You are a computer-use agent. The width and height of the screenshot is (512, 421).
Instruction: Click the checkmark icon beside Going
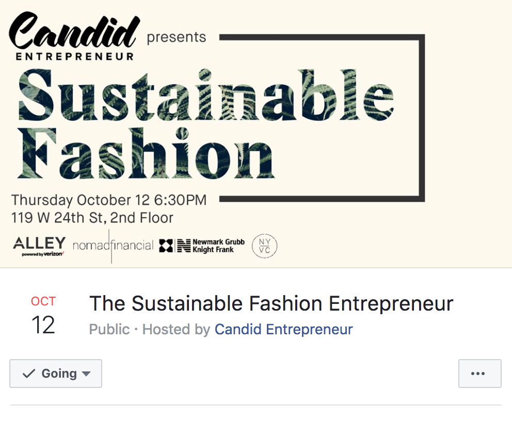click(x=29, y=374)
